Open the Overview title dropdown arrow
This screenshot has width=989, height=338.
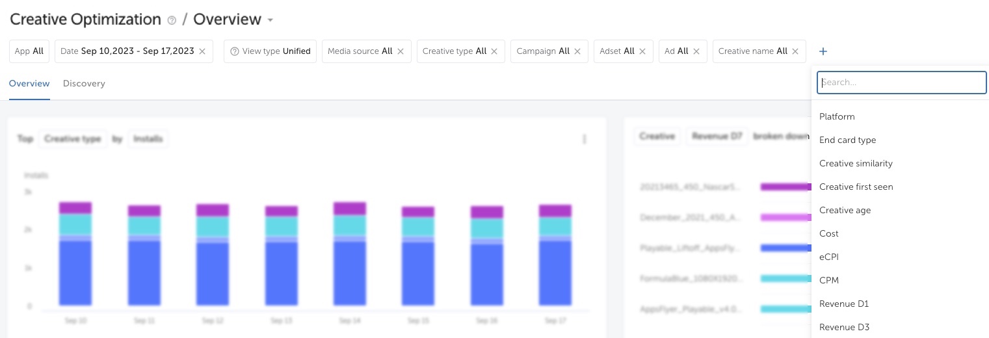point(270,21)
